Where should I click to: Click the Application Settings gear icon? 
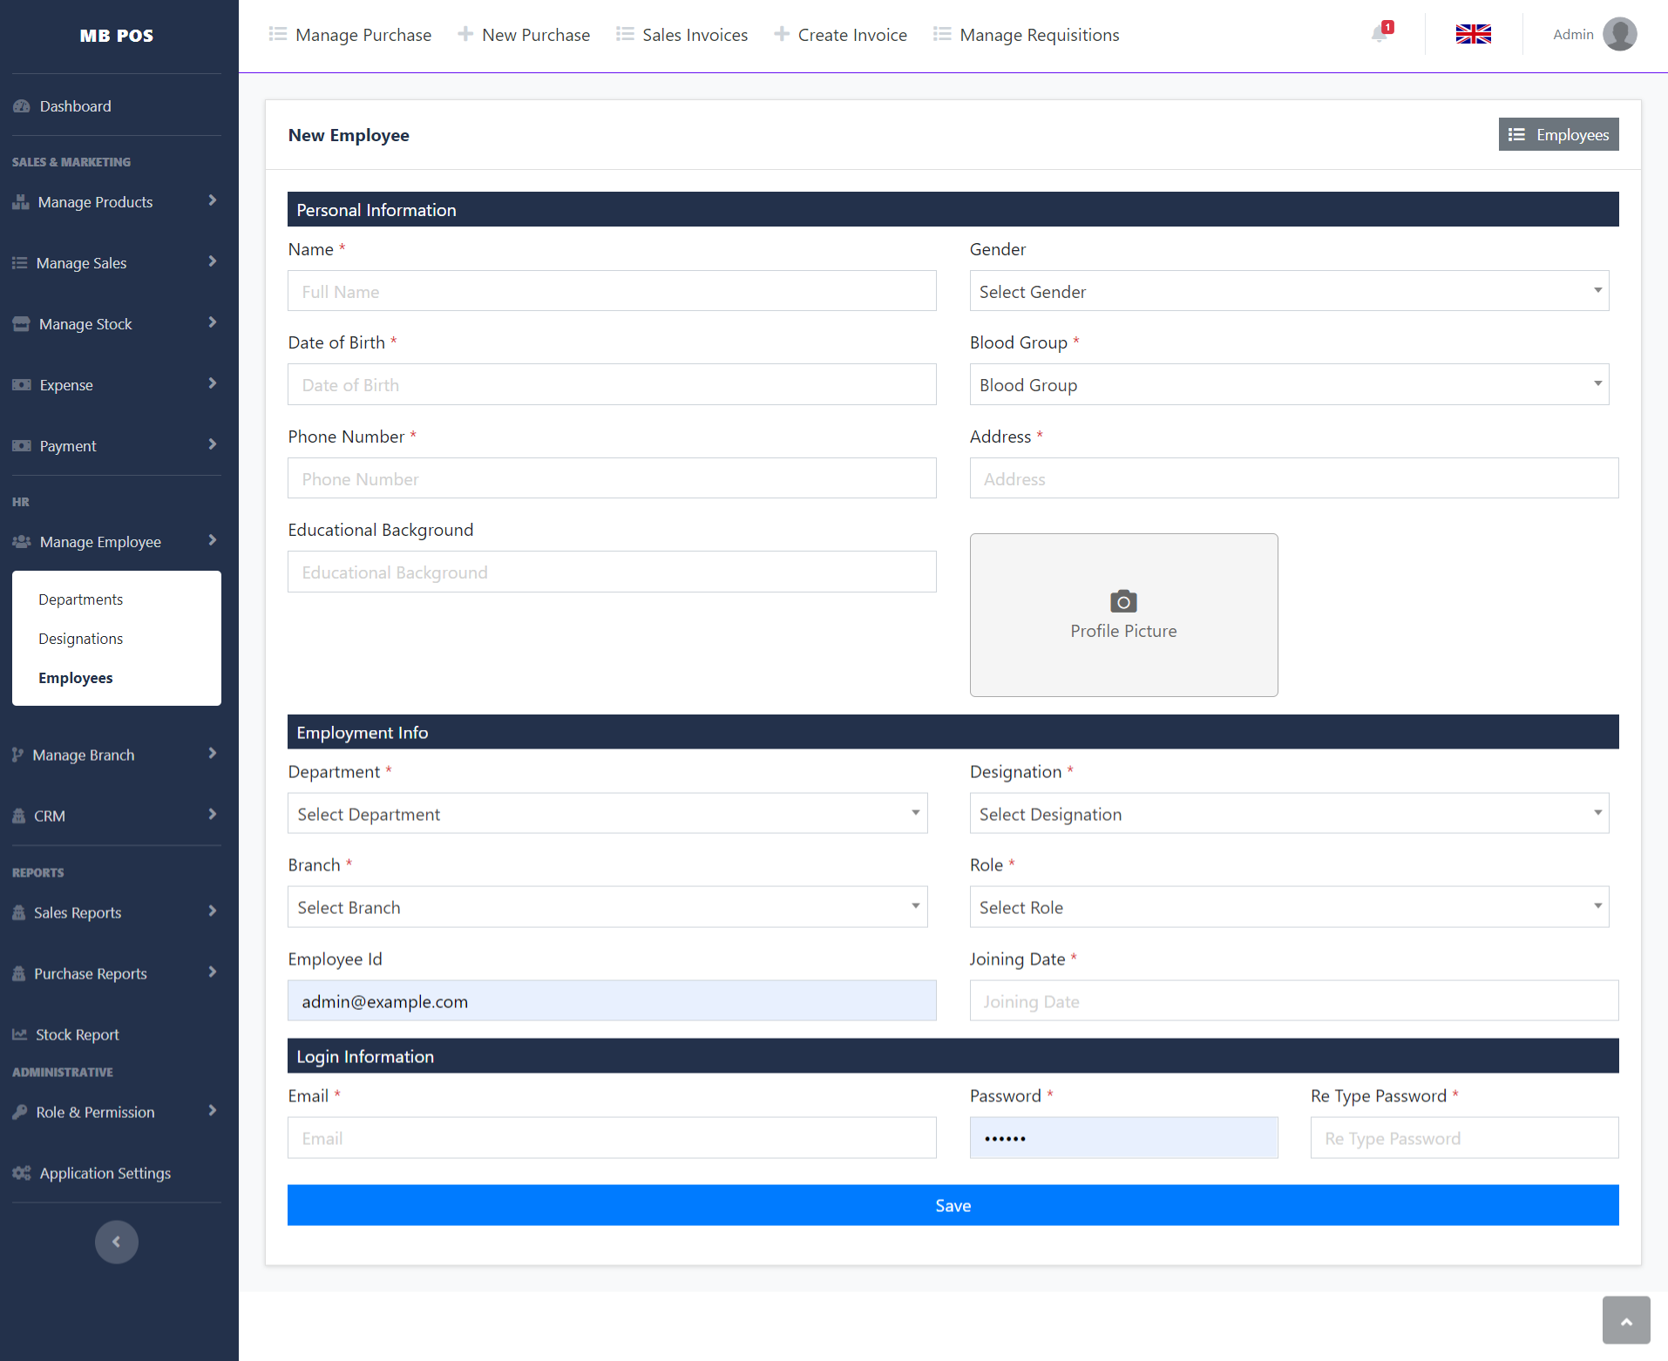(21, 1173)
